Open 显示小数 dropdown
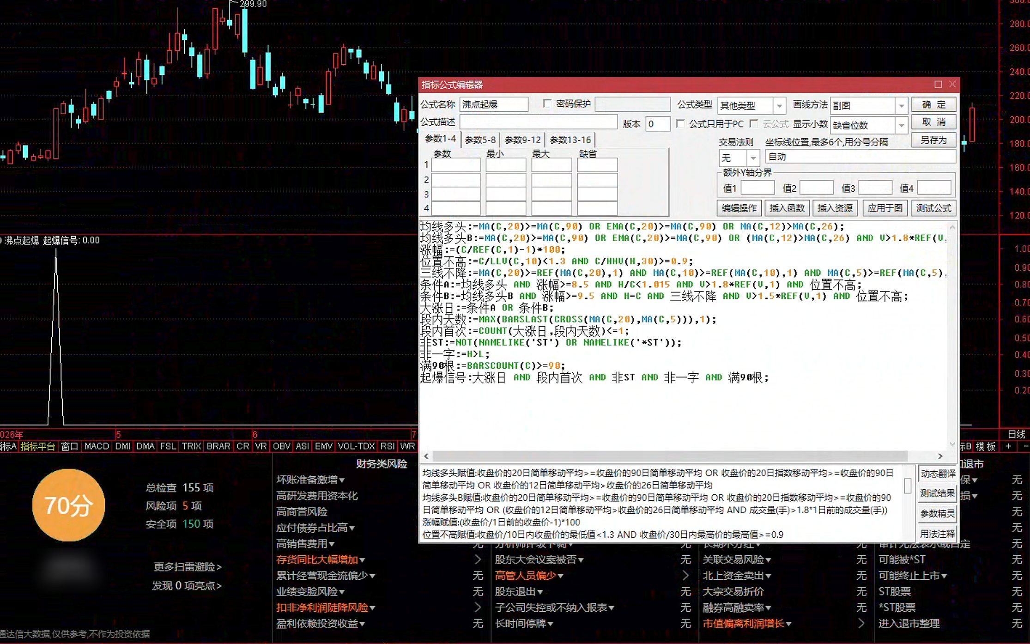The height and width of the screenshot is (644, 1030). (x=901, y=125)
